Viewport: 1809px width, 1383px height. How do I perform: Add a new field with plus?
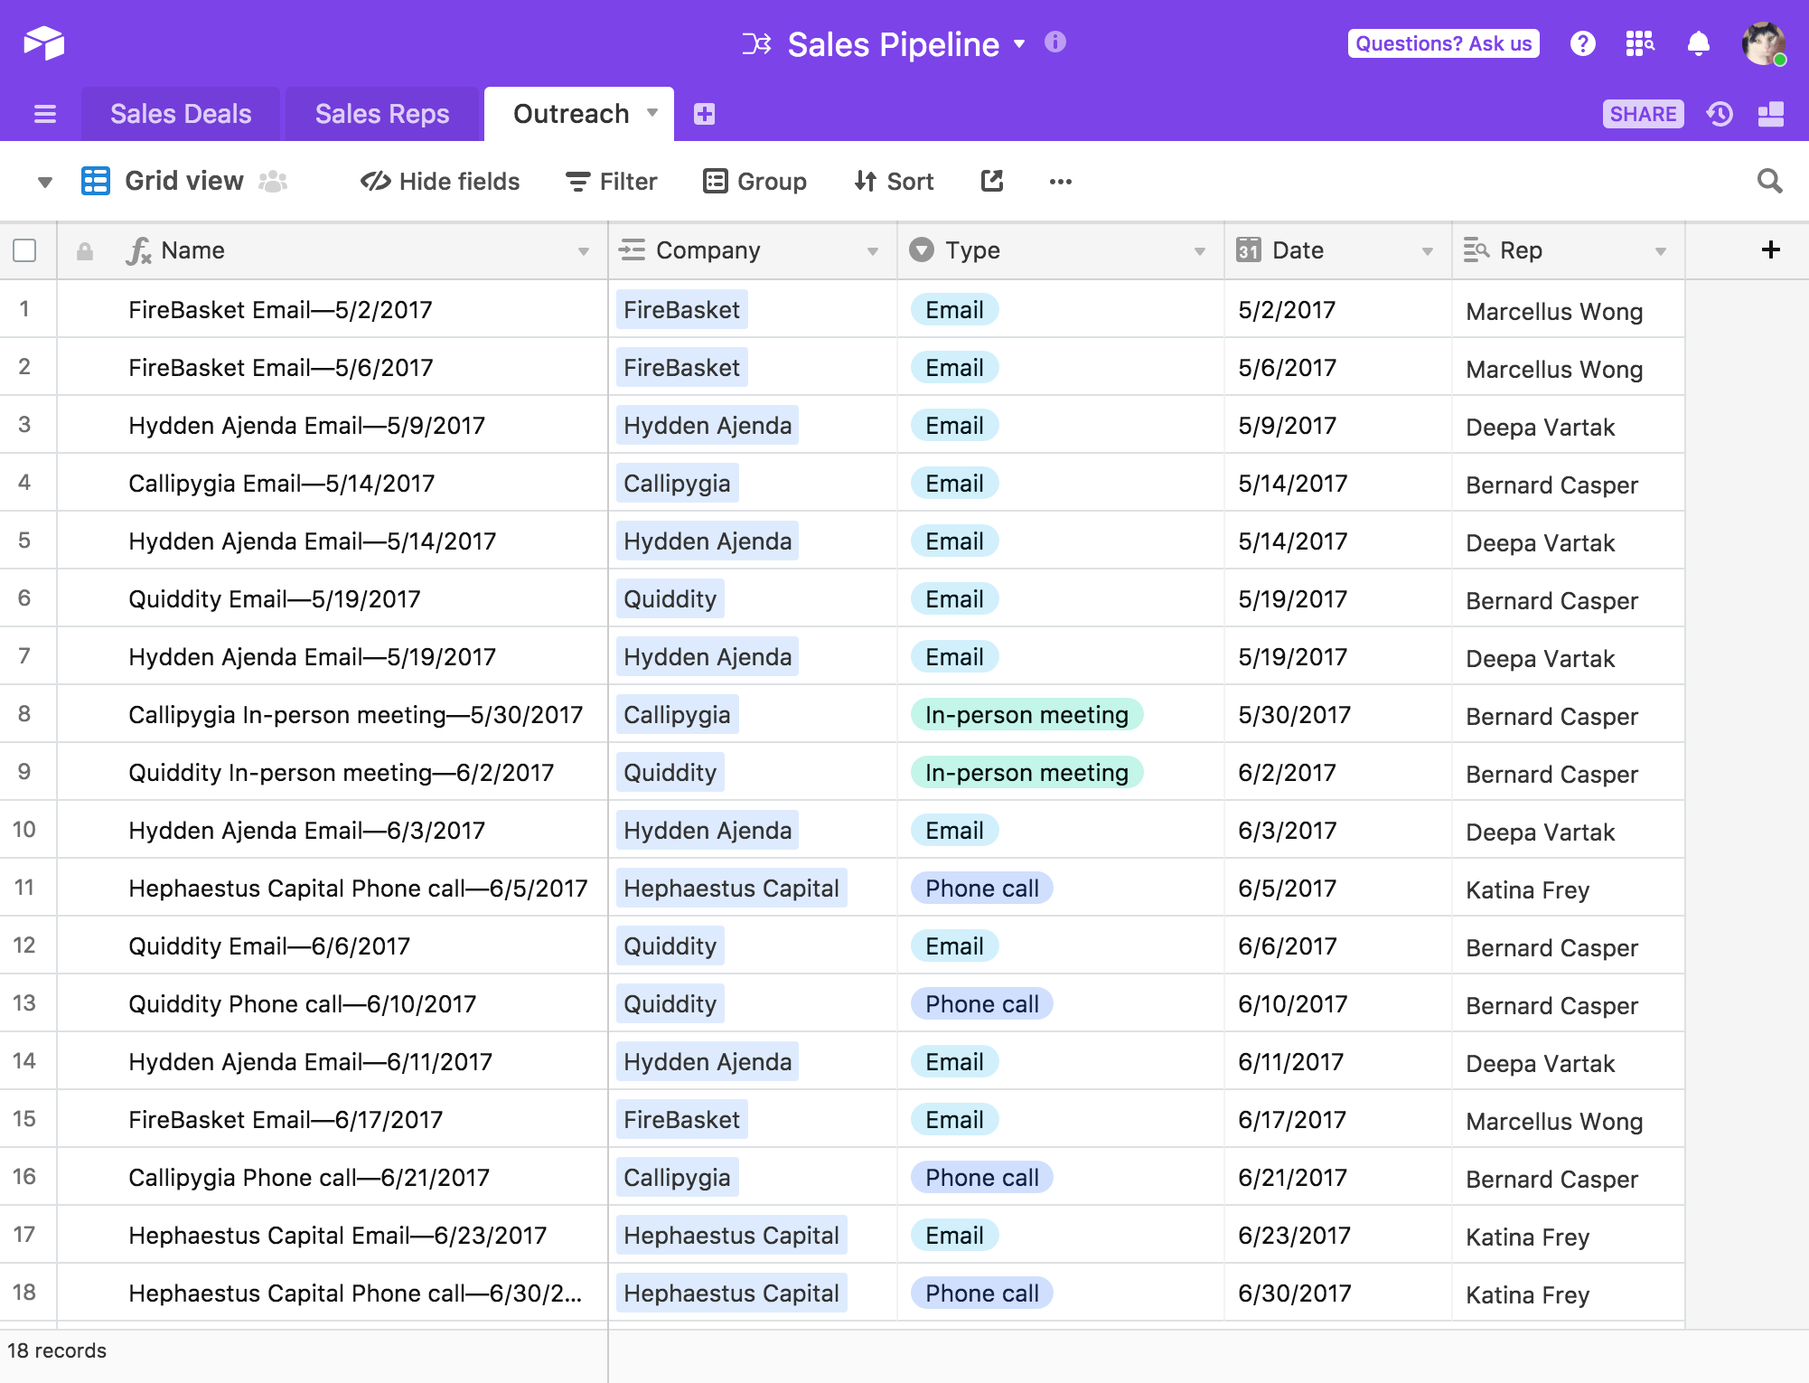[1771, 249]
